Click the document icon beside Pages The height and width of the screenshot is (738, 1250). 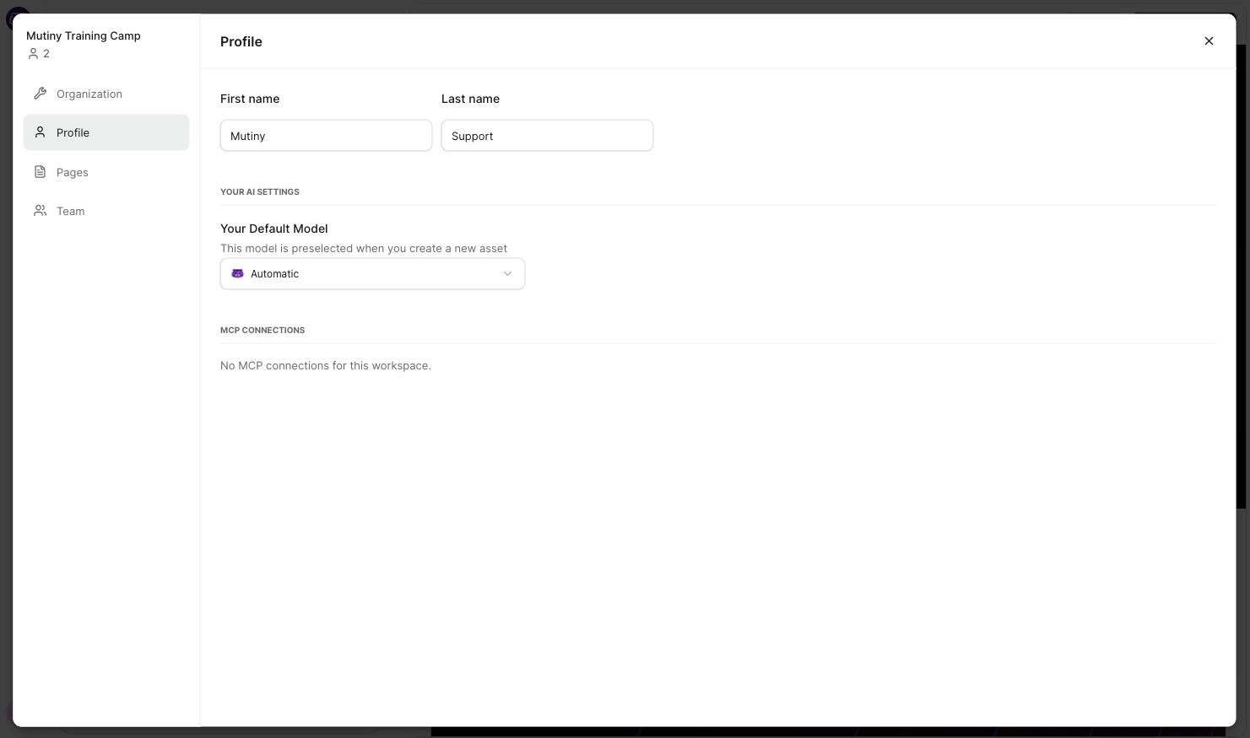pyautogui.click(x=40, y=172)
